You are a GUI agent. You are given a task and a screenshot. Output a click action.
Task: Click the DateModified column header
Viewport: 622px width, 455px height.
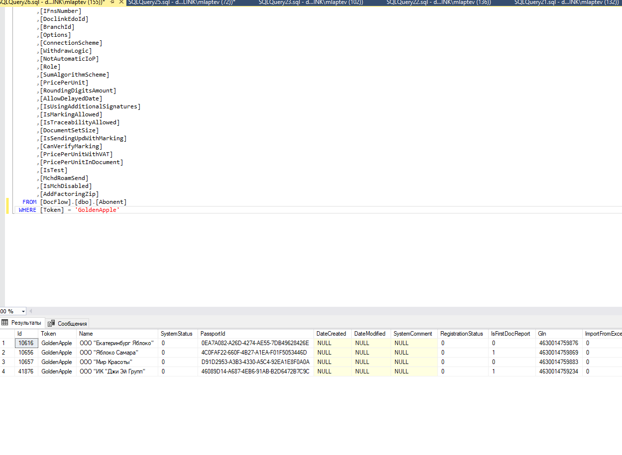371,334
